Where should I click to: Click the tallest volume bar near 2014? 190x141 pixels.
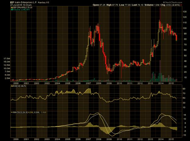[160, 71]
